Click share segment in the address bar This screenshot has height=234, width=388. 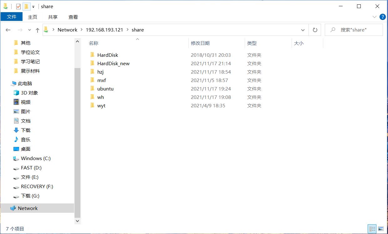click(x=138, y=30)
